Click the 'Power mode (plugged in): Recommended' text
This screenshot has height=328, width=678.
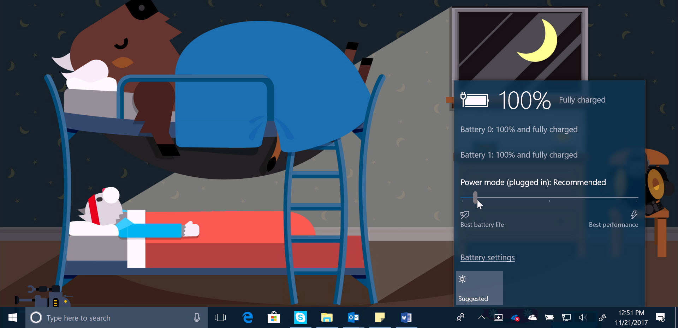point(533,182)
